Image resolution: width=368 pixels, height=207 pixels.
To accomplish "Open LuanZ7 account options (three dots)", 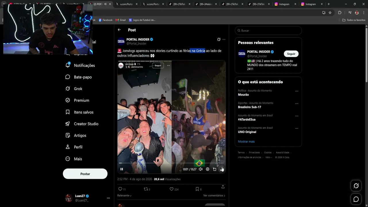I will click(x=108, y=198).
